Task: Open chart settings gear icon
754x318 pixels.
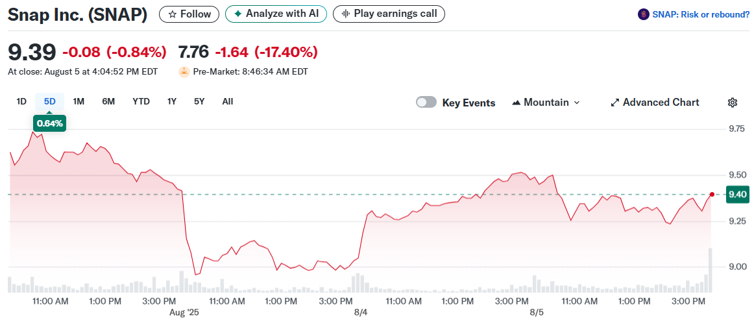Action: coord(733,103)
